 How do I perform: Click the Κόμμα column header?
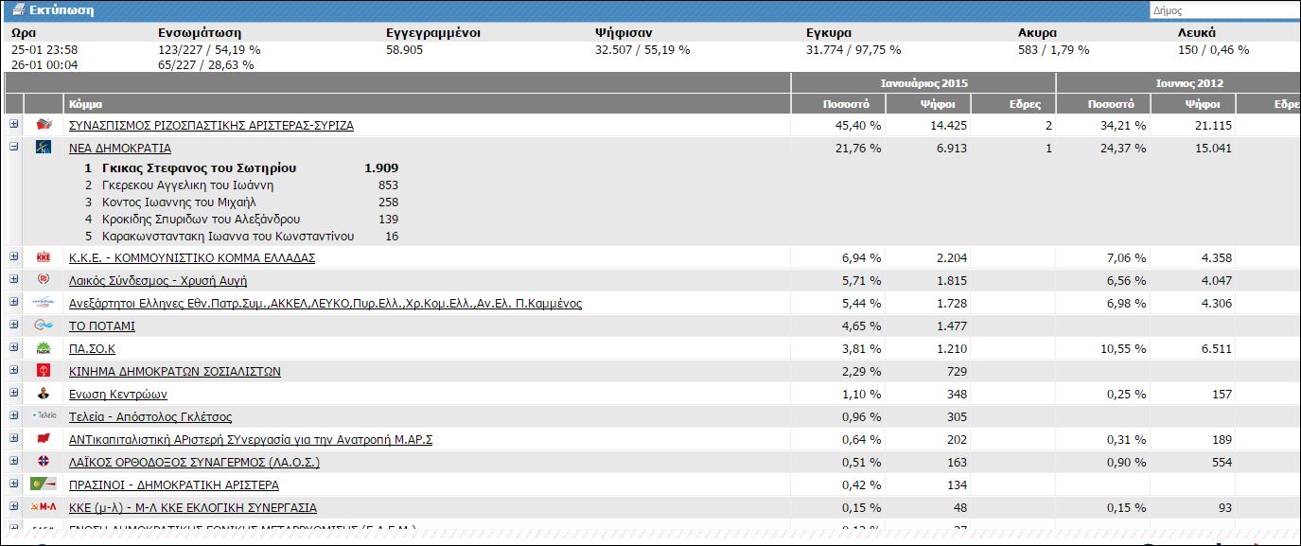(86, 104)
